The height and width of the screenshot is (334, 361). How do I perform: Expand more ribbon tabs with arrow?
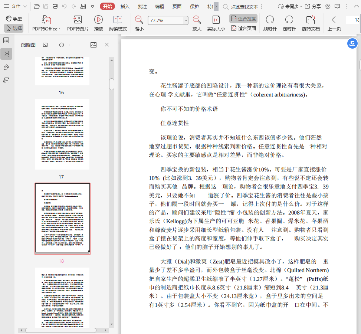tap(216, 6)
